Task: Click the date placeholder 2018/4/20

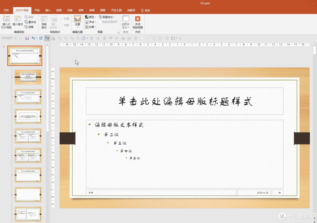Action: (263, 193)
